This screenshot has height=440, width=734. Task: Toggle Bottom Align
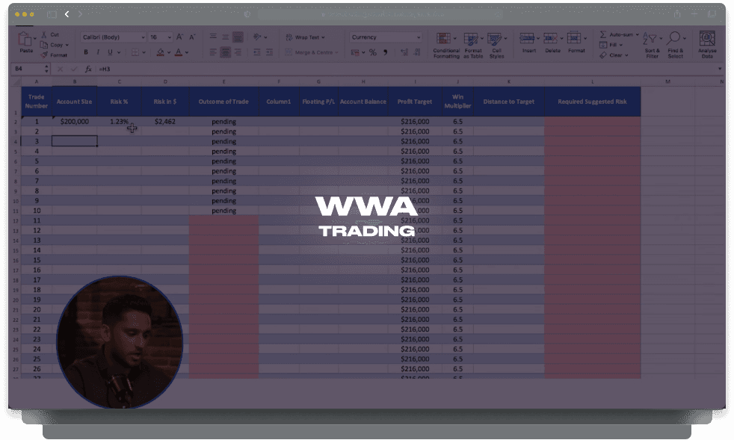(238, 37)
